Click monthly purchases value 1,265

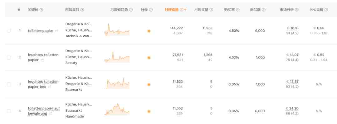click(208, 55)
